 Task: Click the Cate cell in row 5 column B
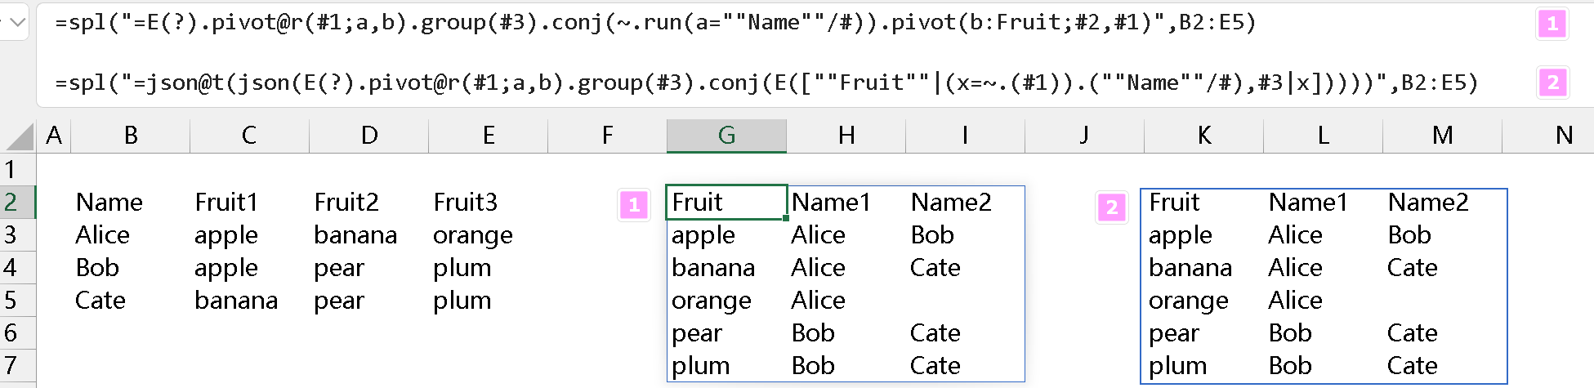[x=100, y=301]
